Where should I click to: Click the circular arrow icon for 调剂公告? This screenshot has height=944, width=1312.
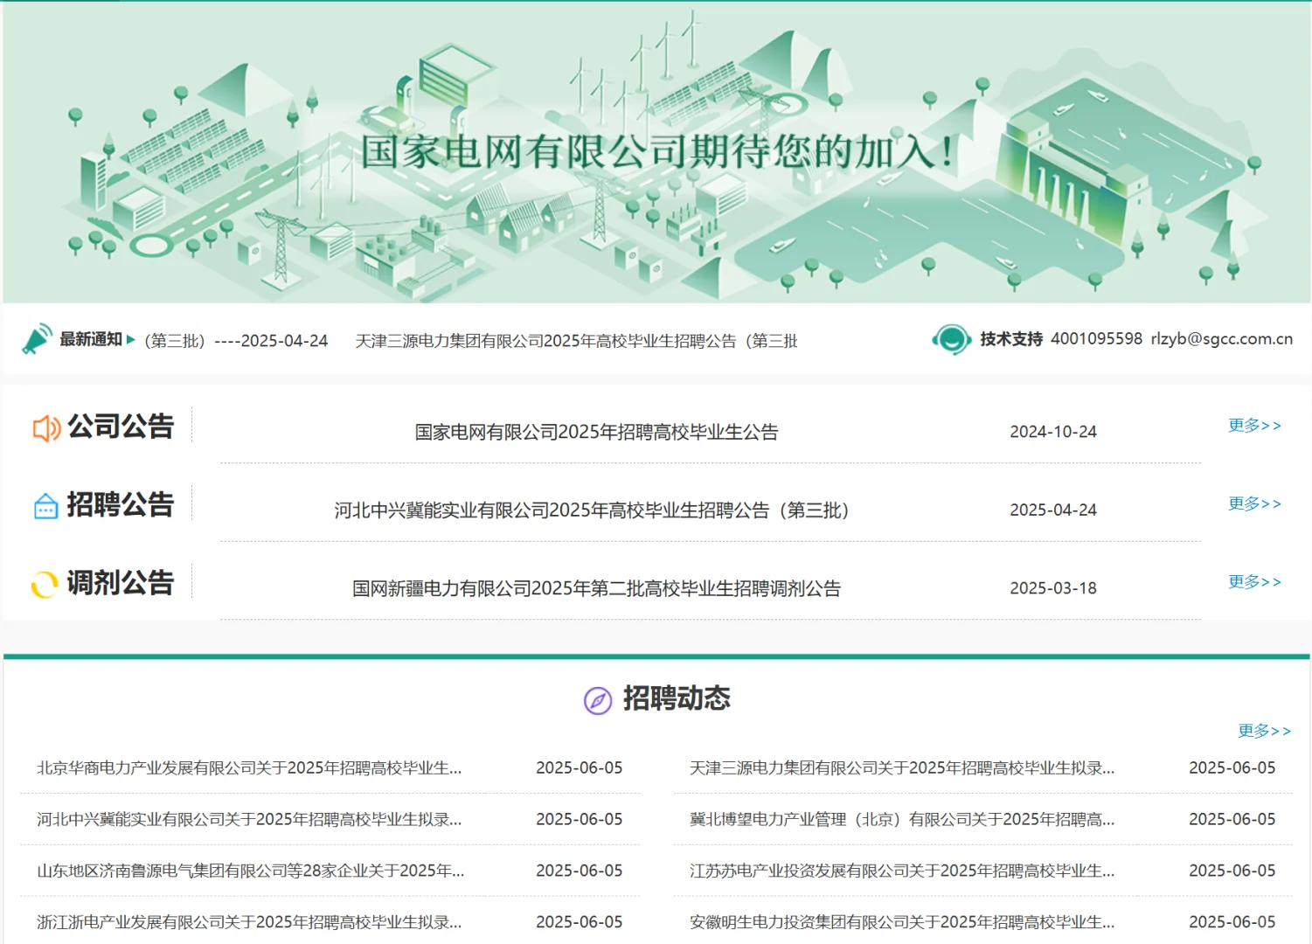(x=45, y=581)
